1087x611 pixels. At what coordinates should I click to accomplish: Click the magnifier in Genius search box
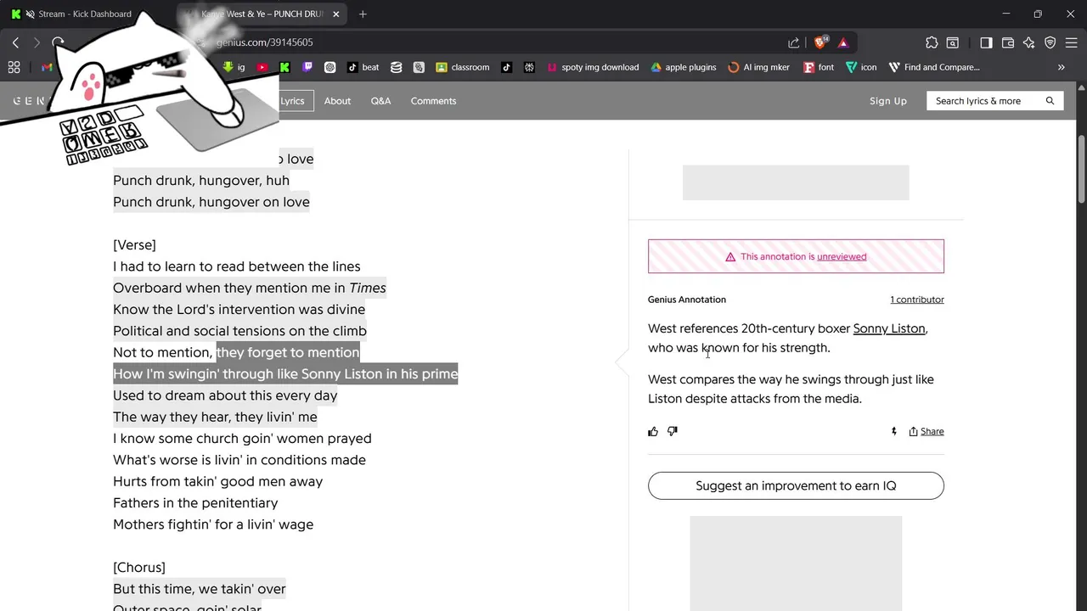1050,101
